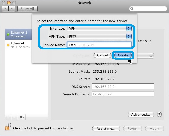Click the Assist me button
This screenshot has height=136, width=169.
pyautogui.click(x=106, y=129)
